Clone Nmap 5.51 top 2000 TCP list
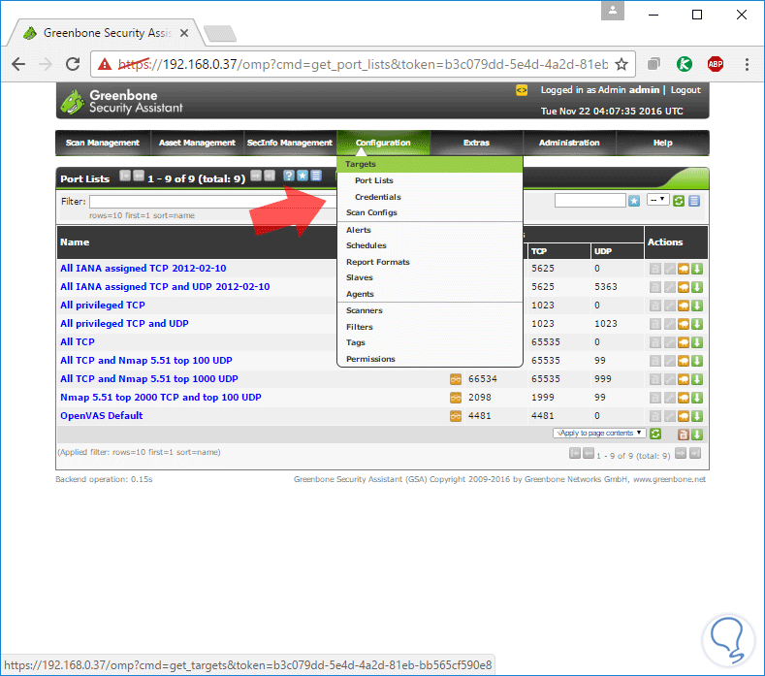The image size is (765, 676). click(683, 398)
